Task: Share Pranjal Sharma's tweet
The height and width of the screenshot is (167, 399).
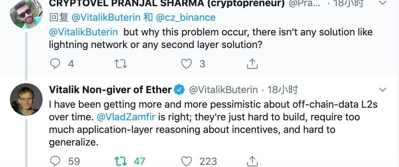Action: pyautogui.click(x=252, y=64)
